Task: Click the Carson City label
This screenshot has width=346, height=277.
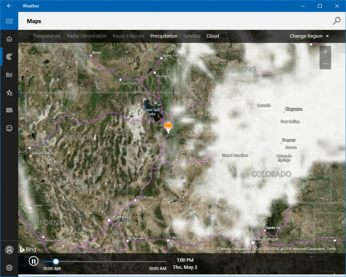Action: pyautogui.click(x=41, y=153)
